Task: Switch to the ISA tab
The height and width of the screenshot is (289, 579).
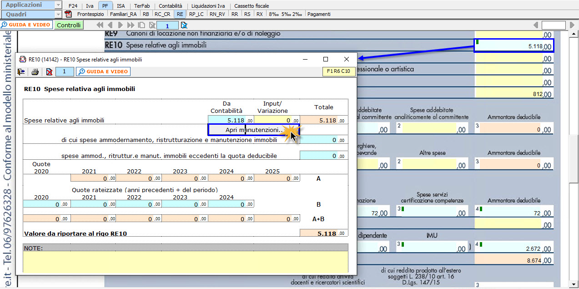Action: [x=121, y=6]
